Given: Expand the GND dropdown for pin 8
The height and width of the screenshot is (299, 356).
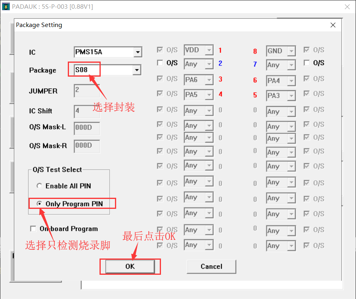Looking at the screenshot, I should [x=291, y=51].
